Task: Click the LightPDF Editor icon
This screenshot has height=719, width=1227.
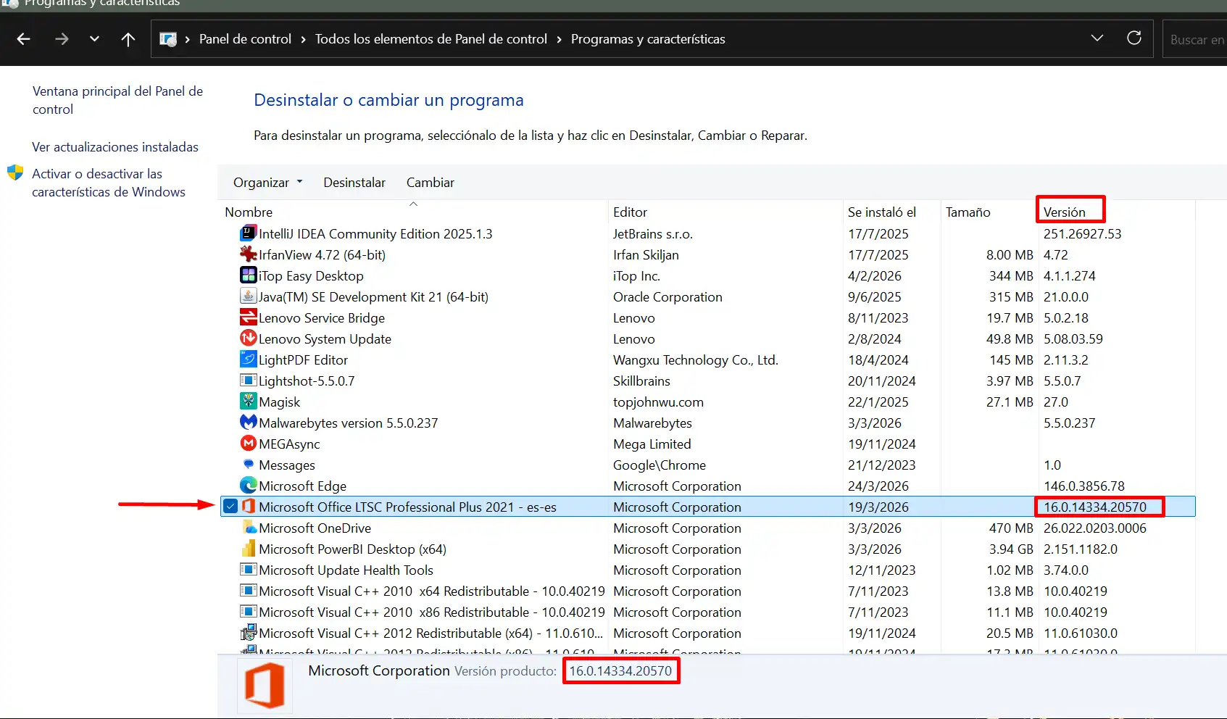Action: pos(249,359)
